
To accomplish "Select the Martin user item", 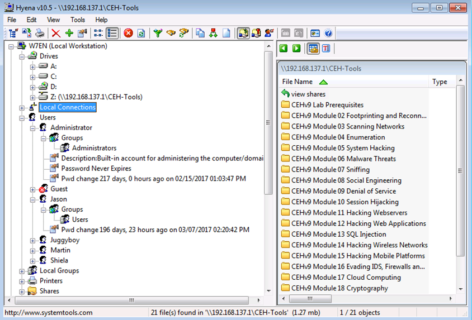I will [x=60, y=250].
